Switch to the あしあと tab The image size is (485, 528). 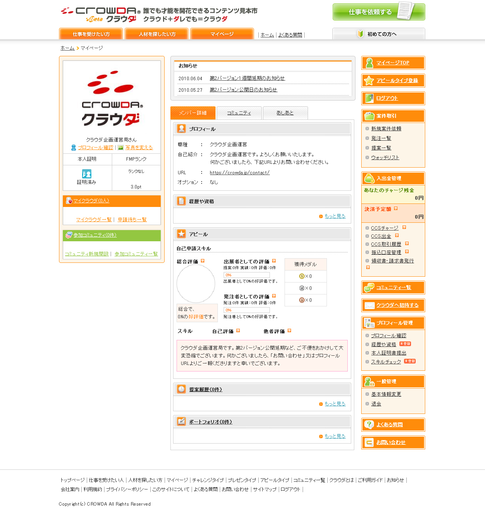[x=285, y=113]
